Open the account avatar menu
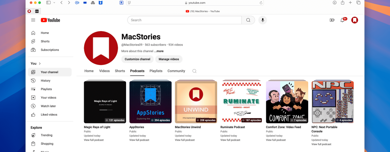Viewport: 390px width, 152px height. point(355,20)
